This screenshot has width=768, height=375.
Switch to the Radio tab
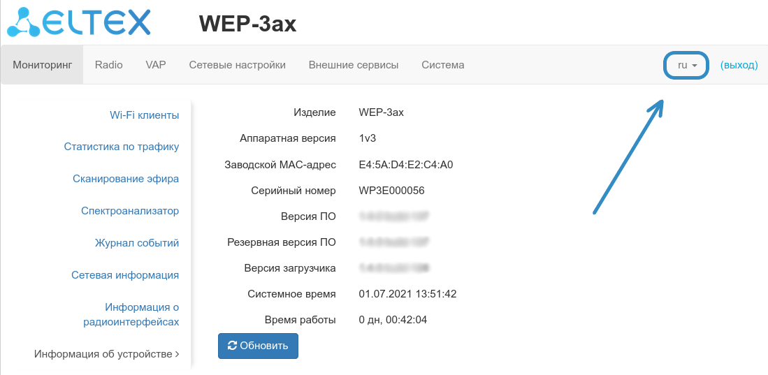(x=109, y=65)
